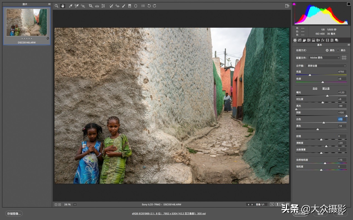Screen dimensions: 353x220
Task: Switch to the fx Effects panel tab
Action: [323, 40]
